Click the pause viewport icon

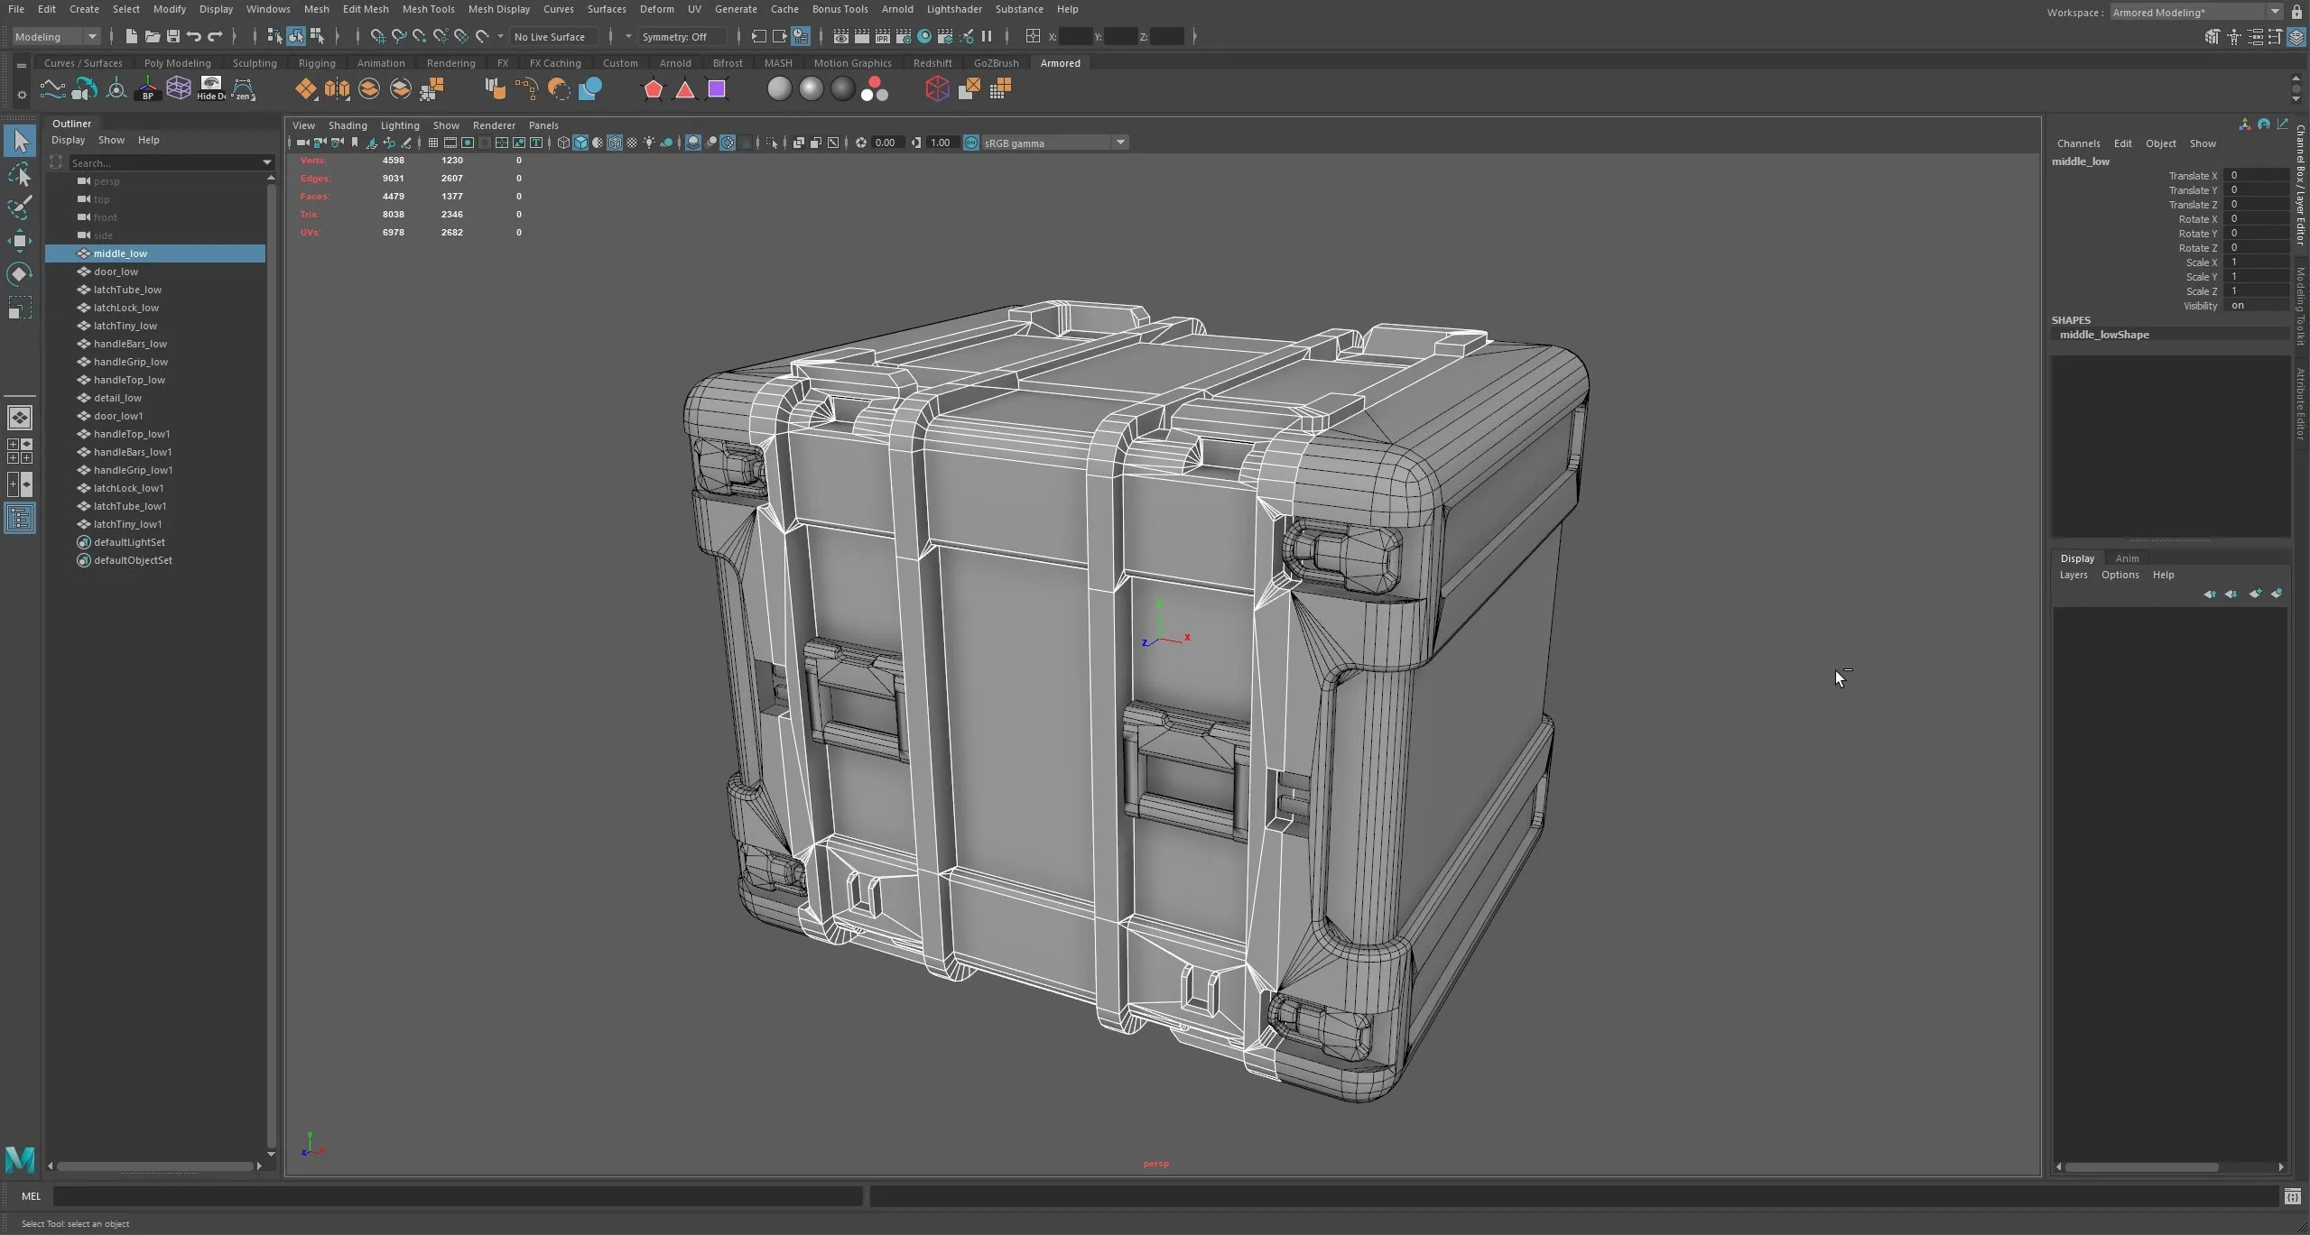(x=987, y=36)
